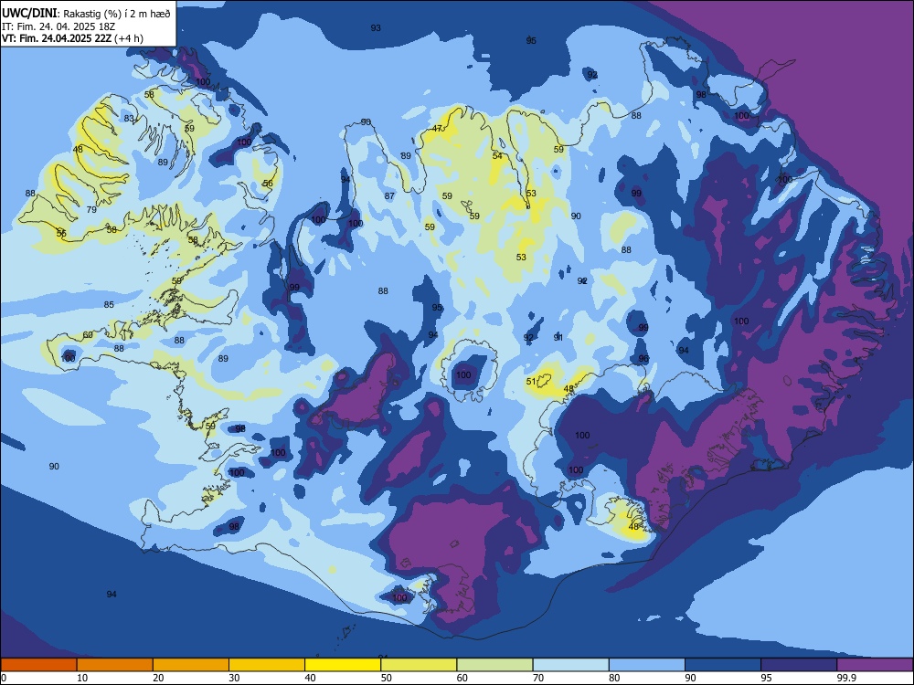Click the legend tick label '0'

coord(4,678)
